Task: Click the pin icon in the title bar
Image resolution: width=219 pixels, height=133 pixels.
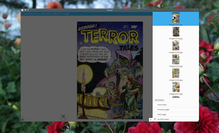Action: click(28, 10)
